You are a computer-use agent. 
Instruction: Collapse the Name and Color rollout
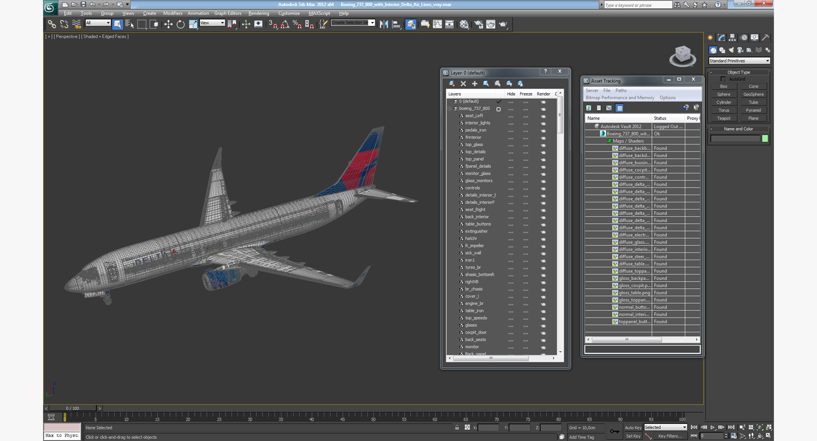point(739,129)
